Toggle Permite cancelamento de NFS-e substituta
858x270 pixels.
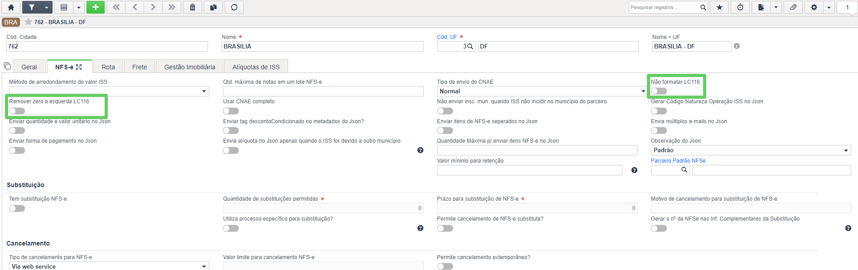[445, 228]
